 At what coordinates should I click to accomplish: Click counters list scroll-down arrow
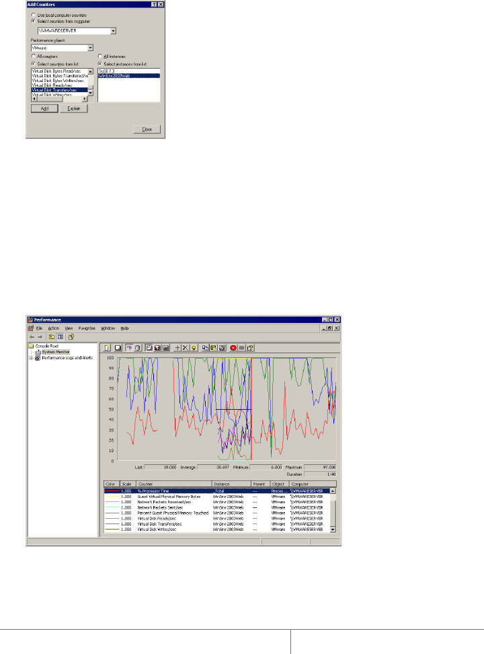91,93
